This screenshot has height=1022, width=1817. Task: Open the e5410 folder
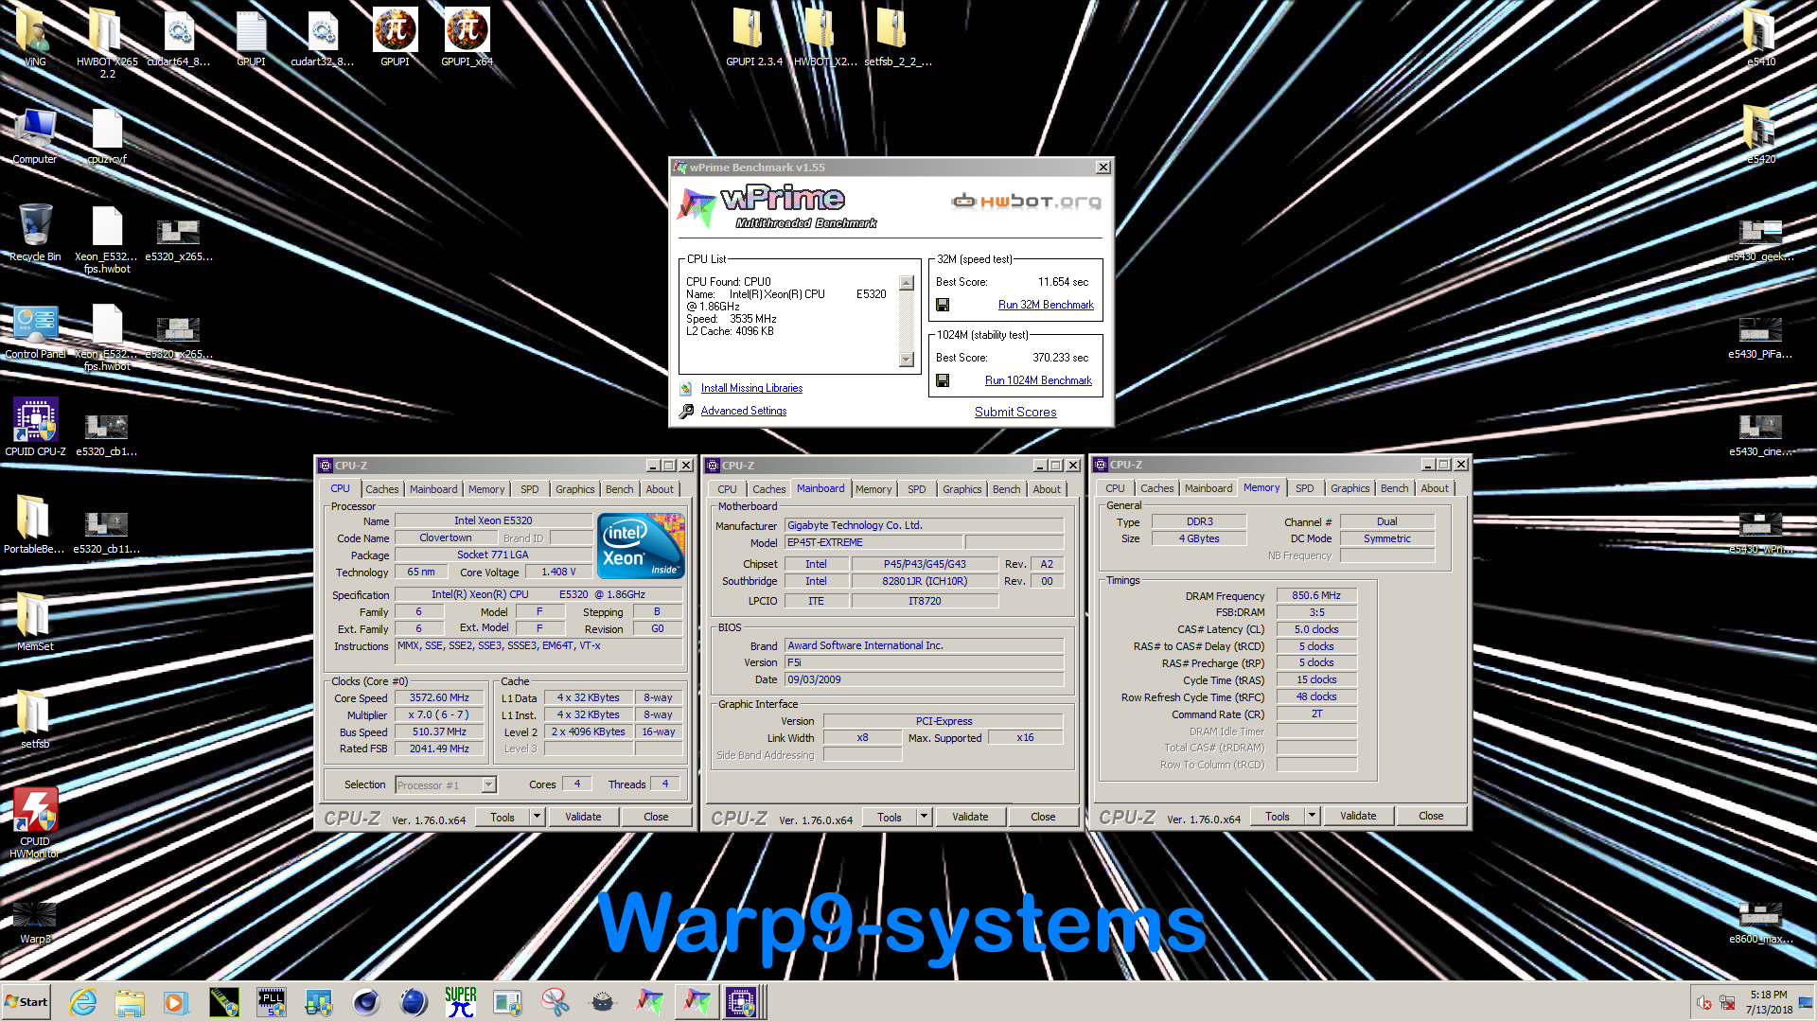tap(1760, 37)
